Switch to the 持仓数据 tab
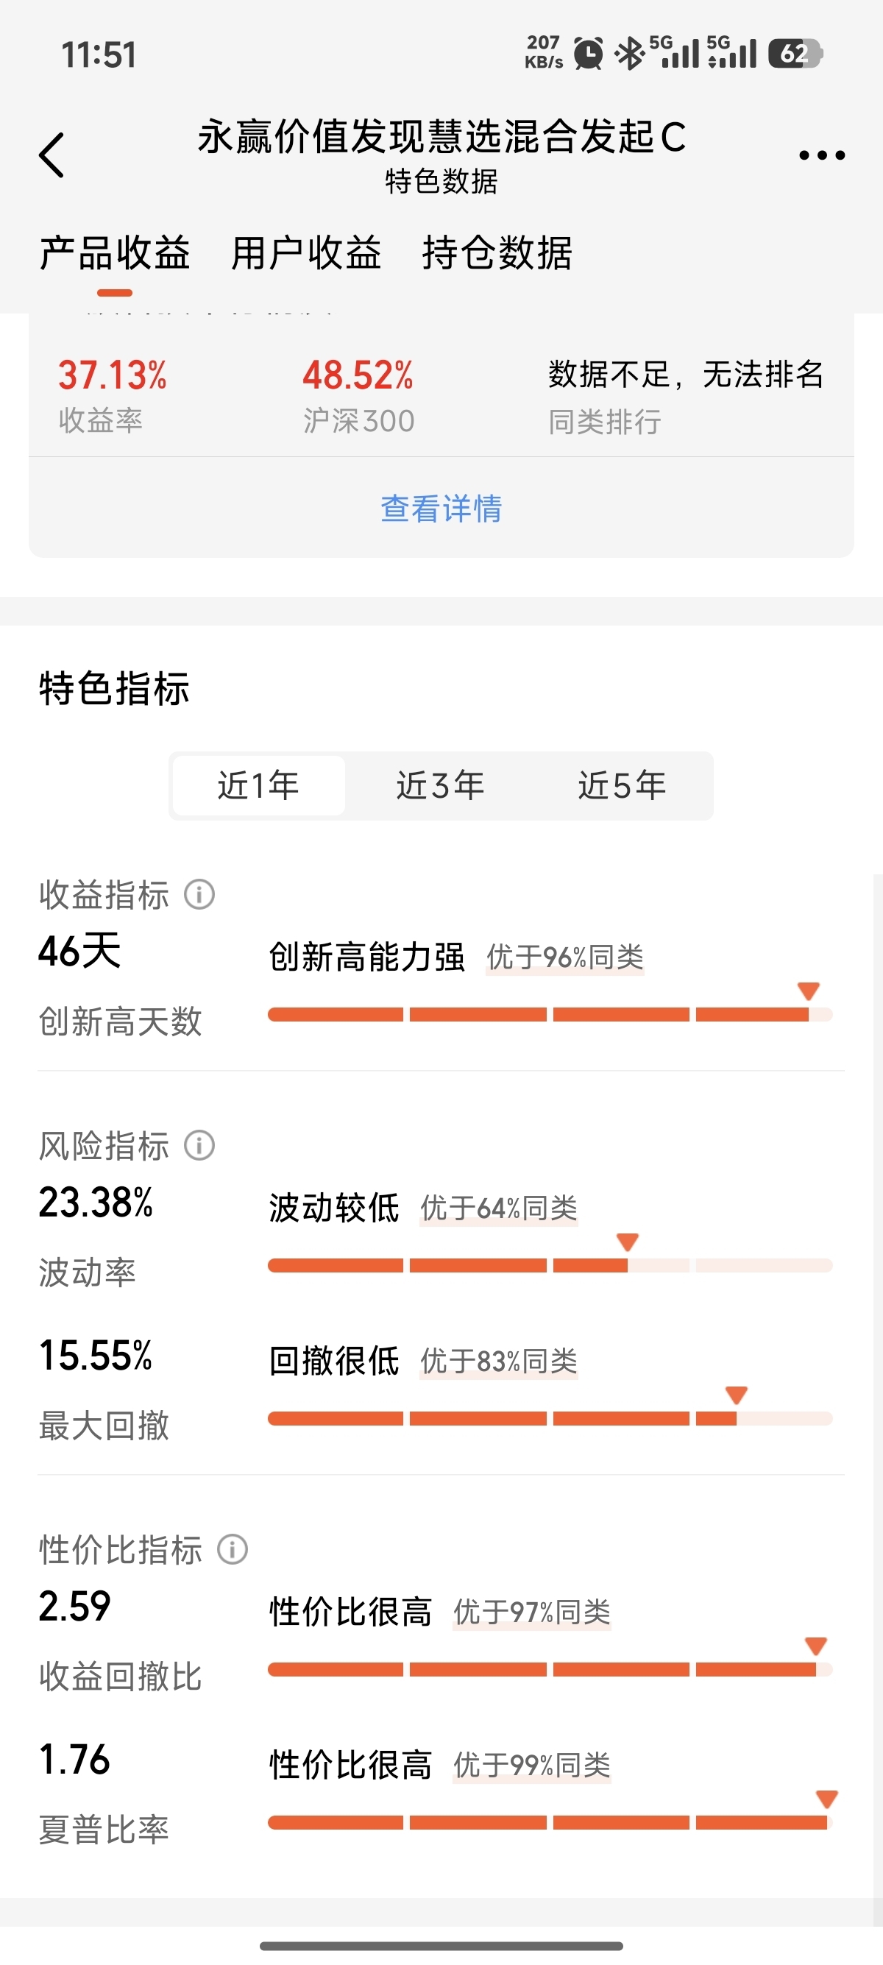The width and height of the screenshot is (883, 1965). pos(497,253)
